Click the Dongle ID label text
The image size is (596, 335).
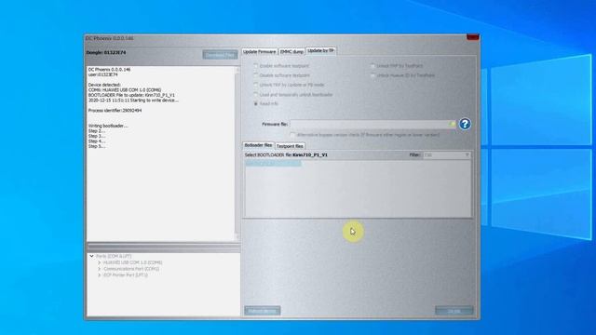tap(106, 52)
